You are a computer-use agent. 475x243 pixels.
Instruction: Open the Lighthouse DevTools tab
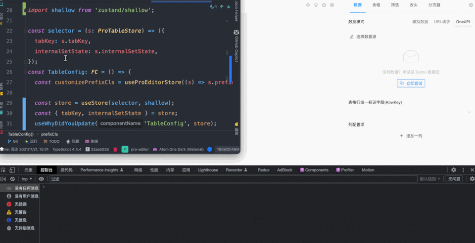click(208, 170)
